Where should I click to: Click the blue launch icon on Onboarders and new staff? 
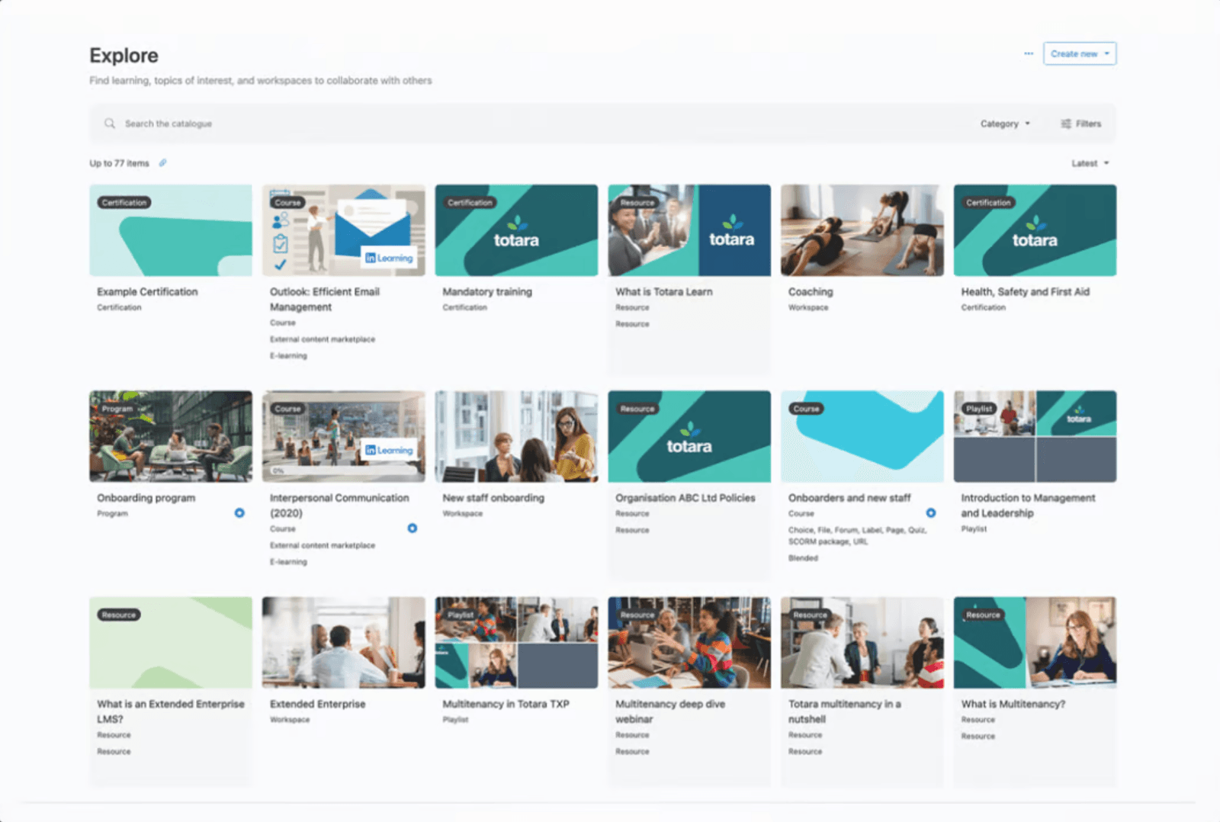(931, 513)
